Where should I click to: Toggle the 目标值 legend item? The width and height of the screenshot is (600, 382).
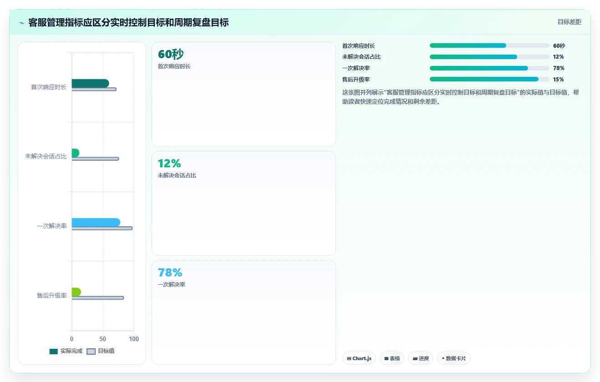(101, 351)
